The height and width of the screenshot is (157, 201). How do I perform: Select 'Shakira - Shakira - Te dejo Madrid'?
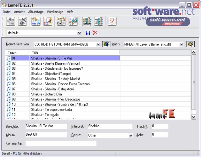[56, 79]
